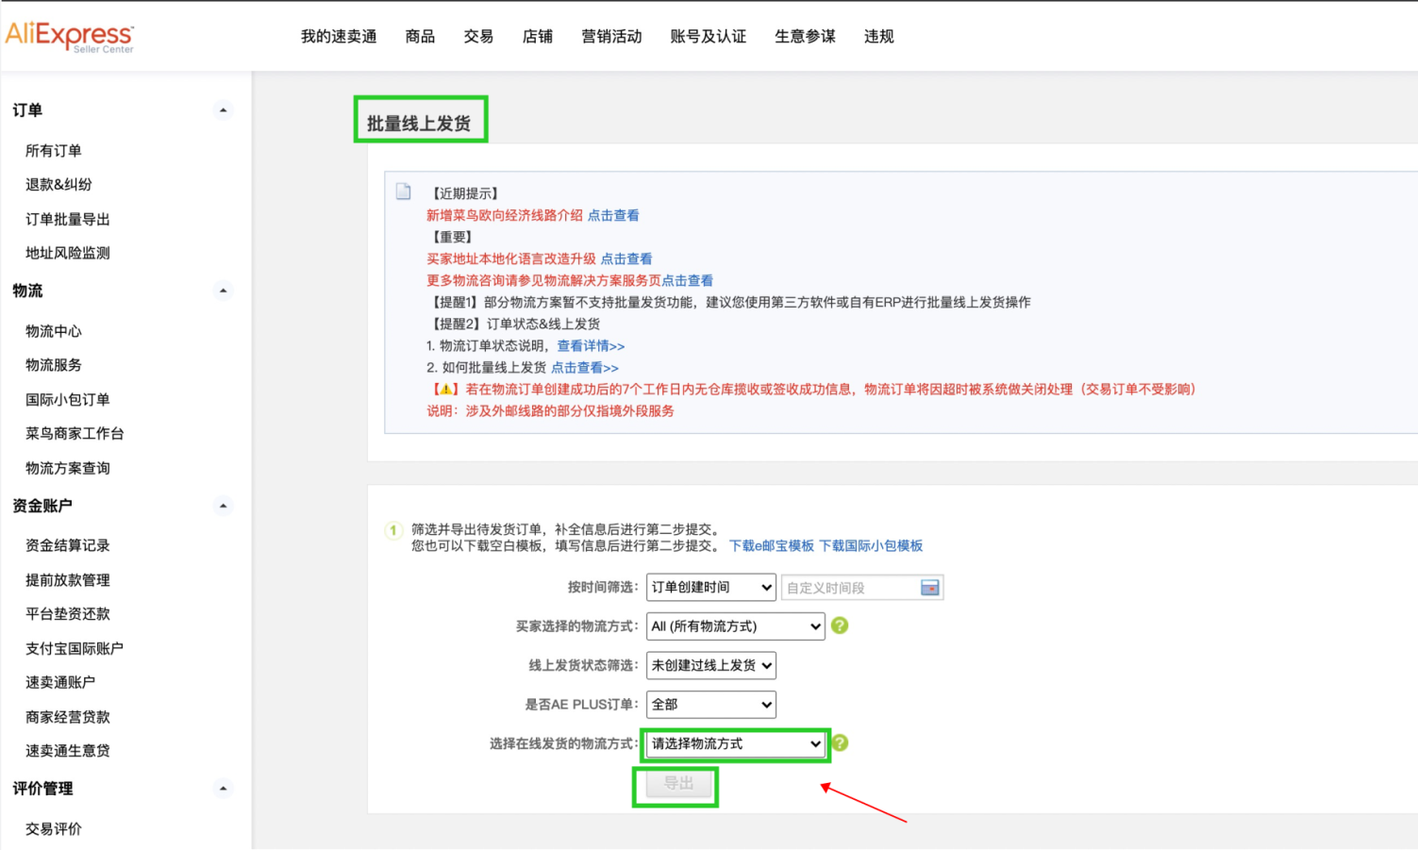Go to 物流中心 in sidebar

coord(54,331)
